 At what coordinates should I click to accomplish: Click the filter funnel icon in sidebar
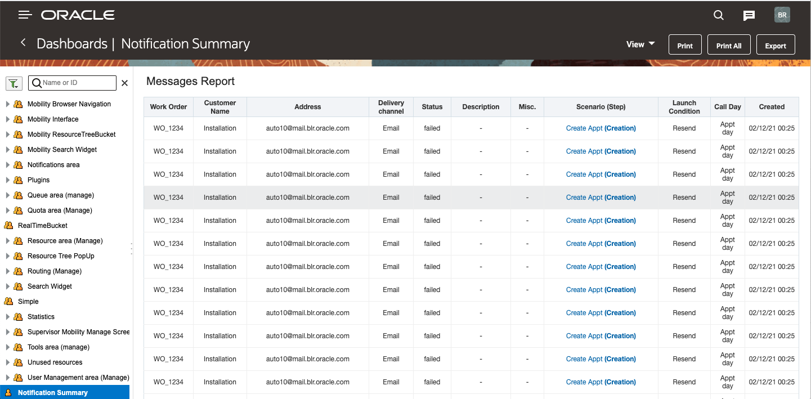click(14, 83)
